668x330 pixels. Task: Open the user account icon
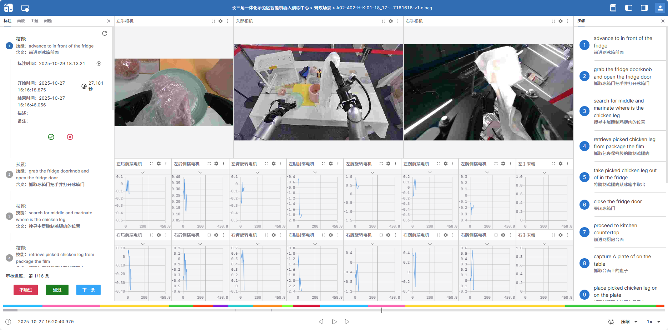click(660, 8)
